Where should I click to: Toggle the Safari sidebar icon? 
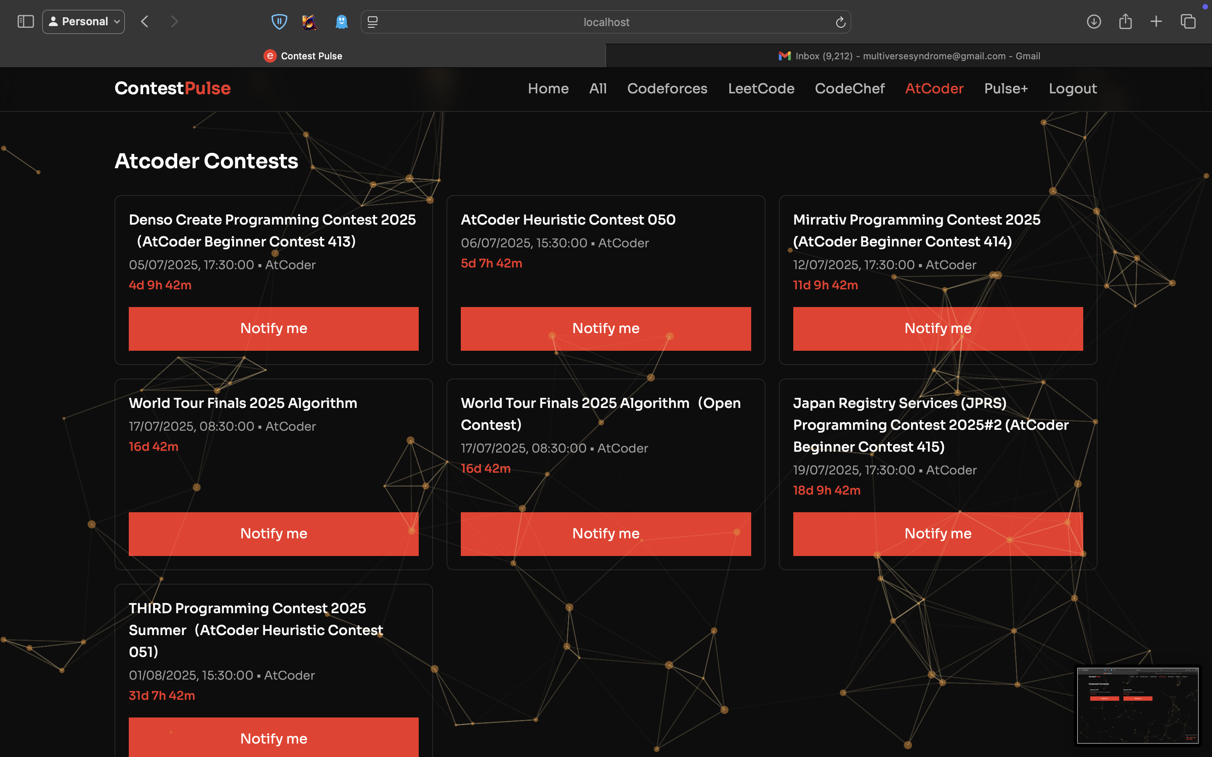26,21
